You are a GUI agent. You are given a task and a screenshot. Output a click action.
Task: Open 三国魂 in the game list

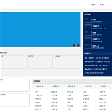click(x=69, y=110)
